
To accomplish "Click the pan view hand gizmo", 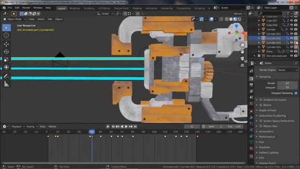I will 242,52.
